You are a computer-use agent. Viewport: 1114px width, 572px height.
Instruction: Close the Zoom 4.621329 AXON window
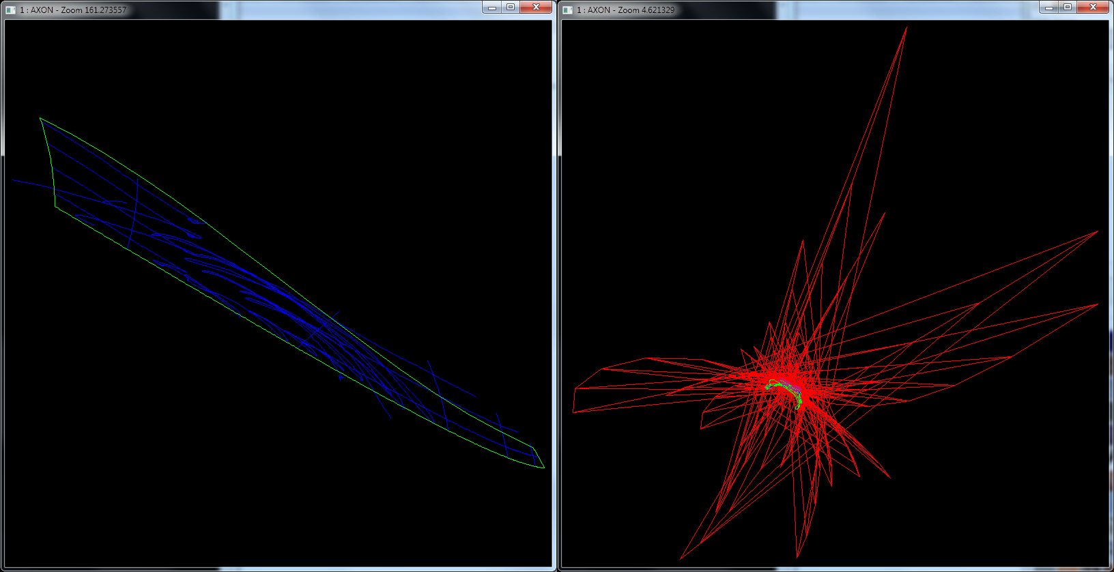(1093, 8)
